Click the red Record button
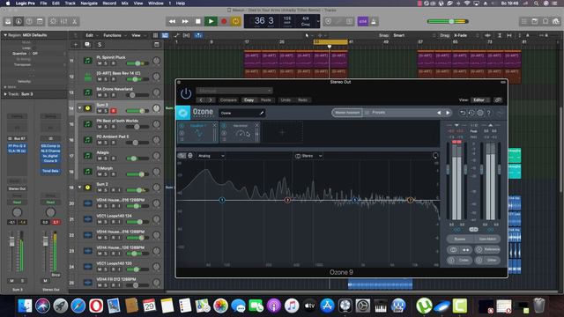 pos(224,21)
